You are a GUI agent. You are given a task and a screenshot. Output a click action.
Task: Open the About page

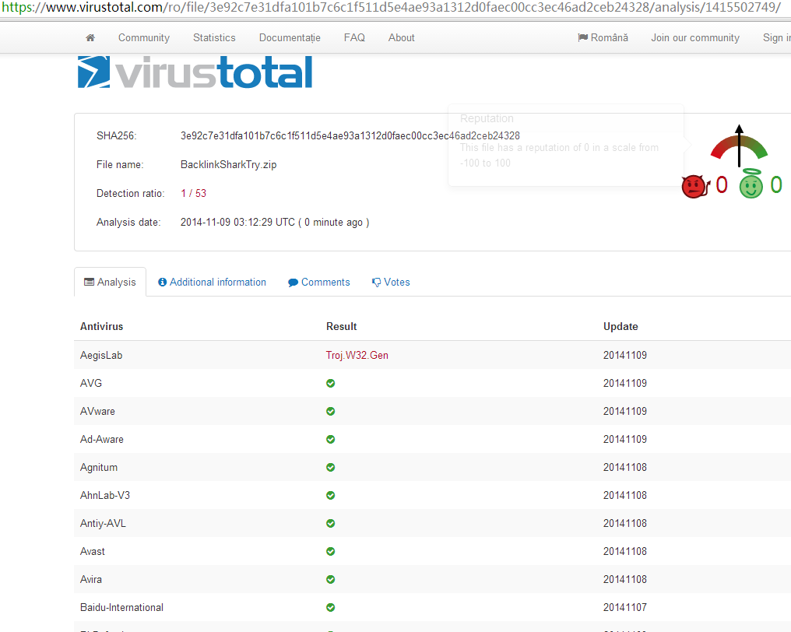pyautogui.click(x=401, y=38)
